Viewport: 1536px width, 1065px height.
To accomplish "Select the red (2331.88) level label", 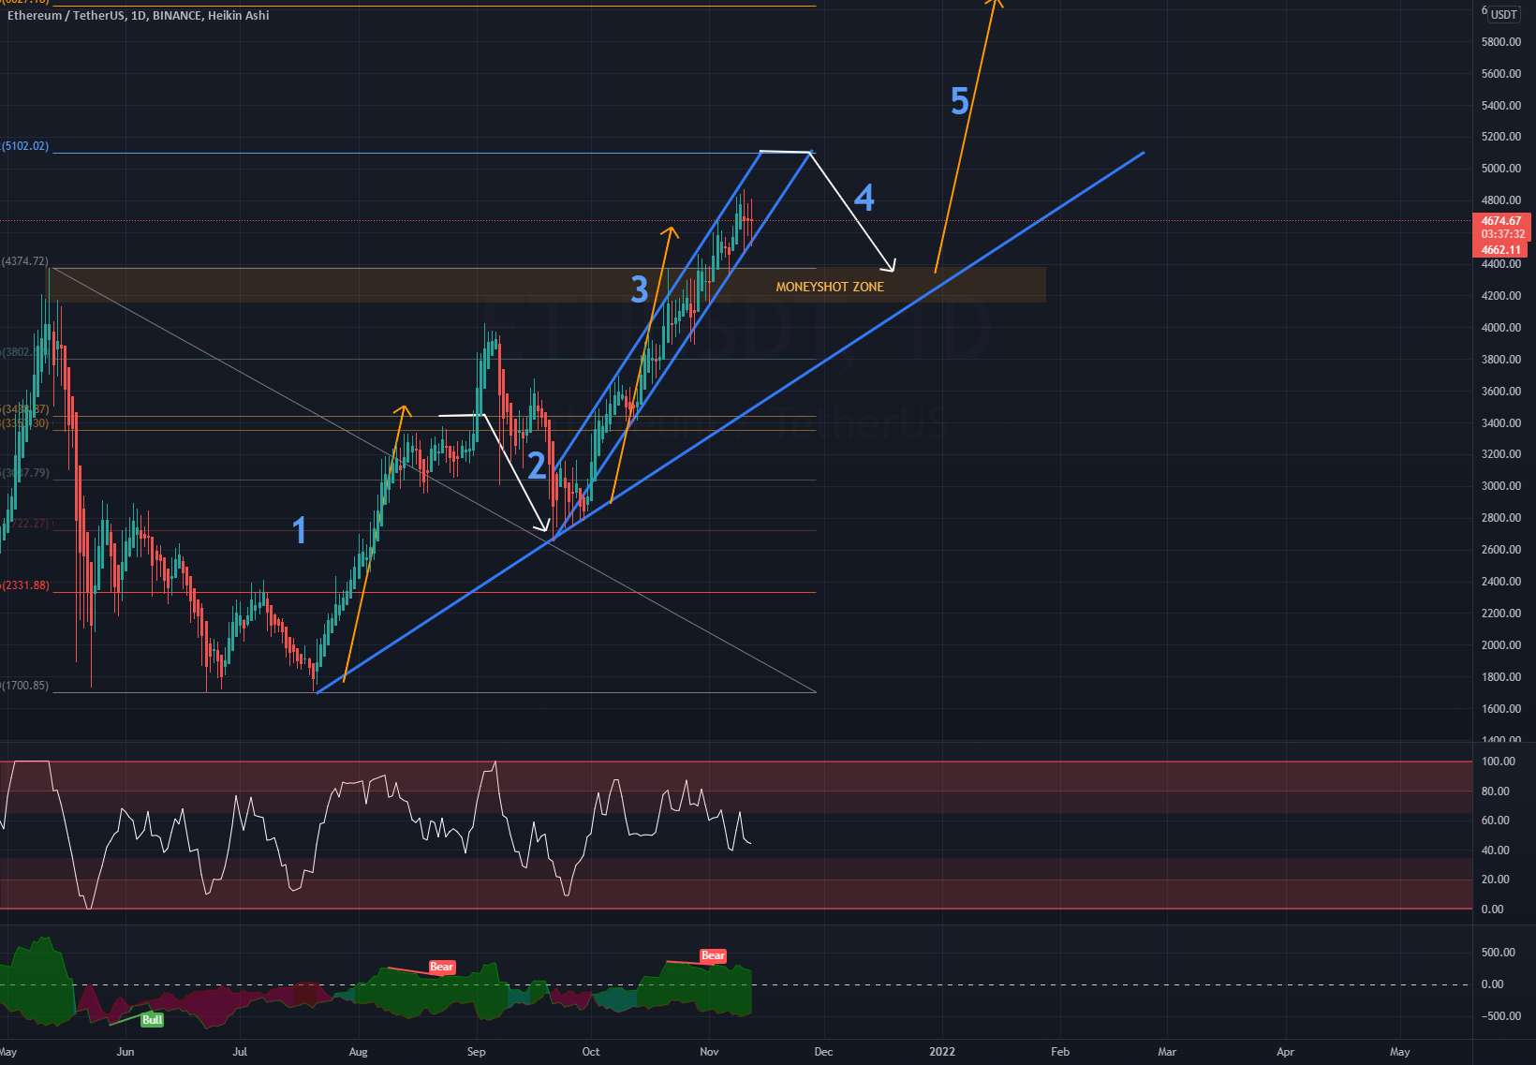I will point(25,585).
